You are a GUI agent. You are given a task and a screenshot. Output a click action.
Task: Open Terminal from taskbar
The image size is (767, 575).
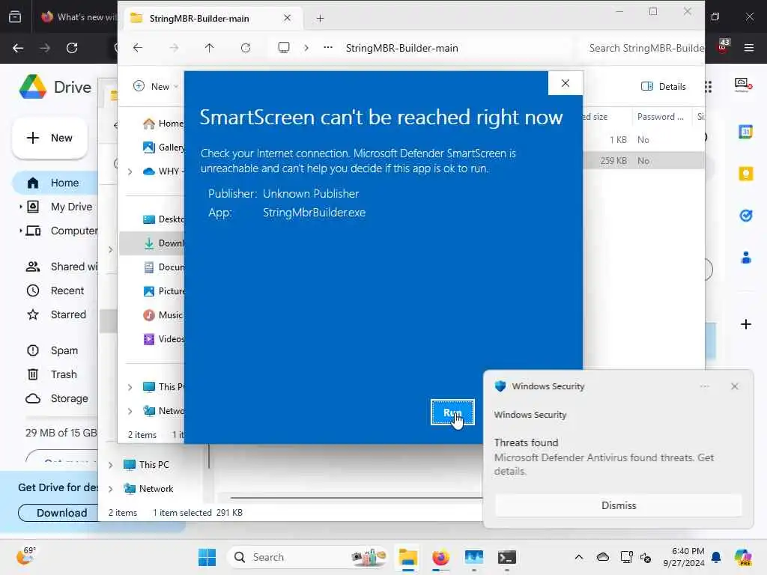(507, 557)
